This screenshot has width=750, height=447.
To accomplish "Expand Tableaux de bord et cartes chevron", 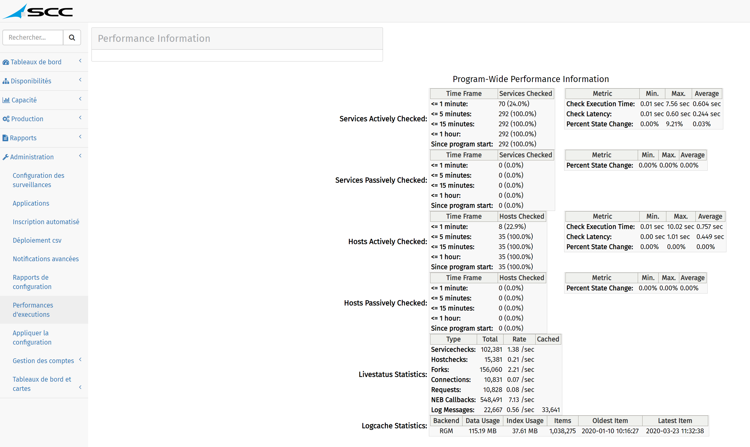I will [x=80, y=387].
